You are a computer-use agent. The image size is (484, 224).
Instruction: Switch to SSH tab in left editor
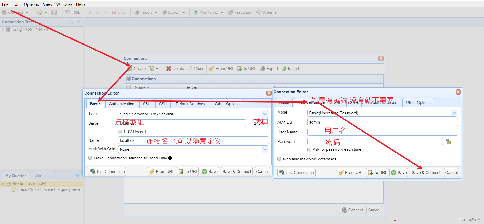point(163,104)
